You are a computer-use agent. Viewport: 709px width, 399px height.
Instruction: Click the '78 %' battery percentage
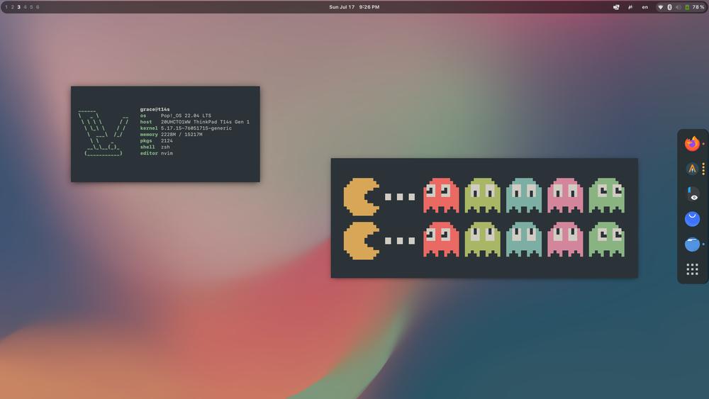pyautogui.click(x=698, y=7)
